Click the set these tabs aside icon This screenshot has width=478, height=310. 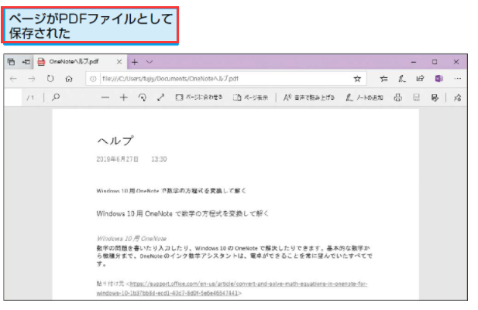(26, 62)
